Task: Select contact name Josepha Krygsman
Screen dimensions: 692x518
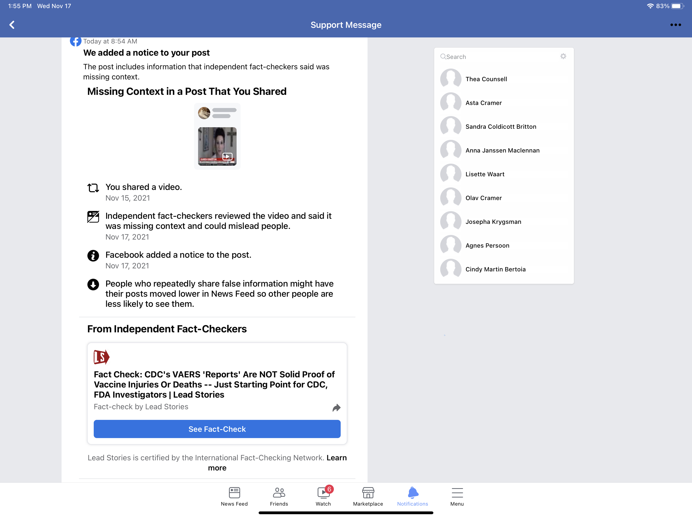Action: coord(493,222)
